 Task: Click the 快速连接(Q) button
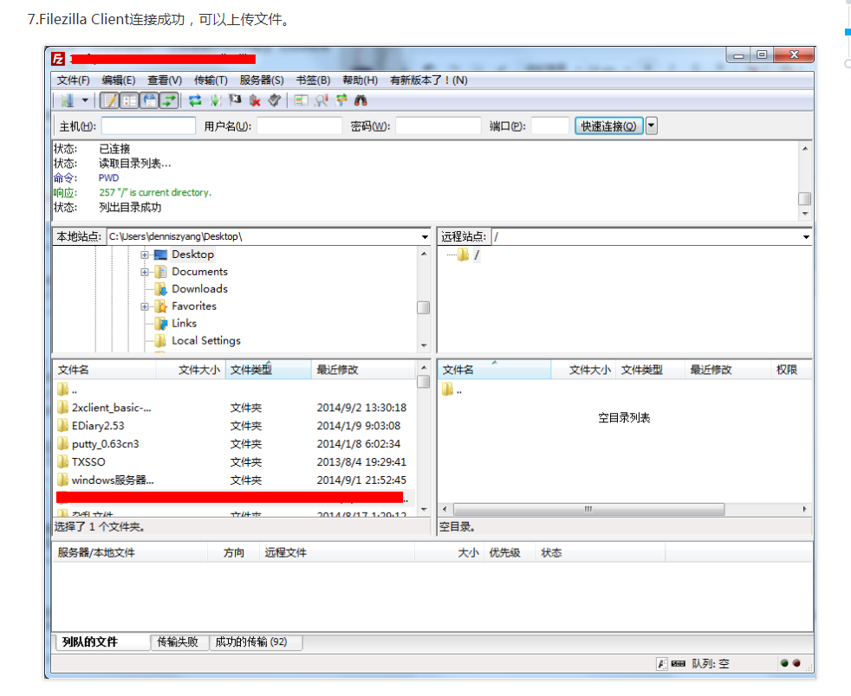(x=609, y=126)
